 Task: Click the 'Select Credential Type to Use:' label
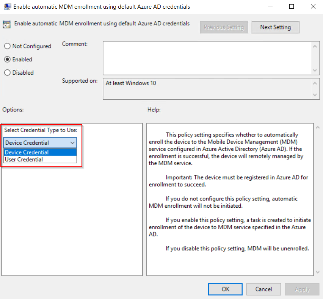[x=41, y=130]
